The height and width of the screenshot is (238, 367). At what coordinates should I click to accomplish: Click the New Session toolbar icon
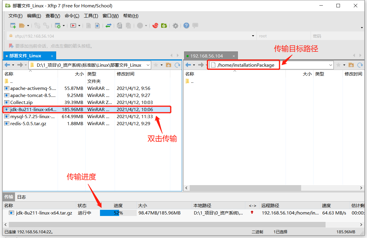(13, 26)
